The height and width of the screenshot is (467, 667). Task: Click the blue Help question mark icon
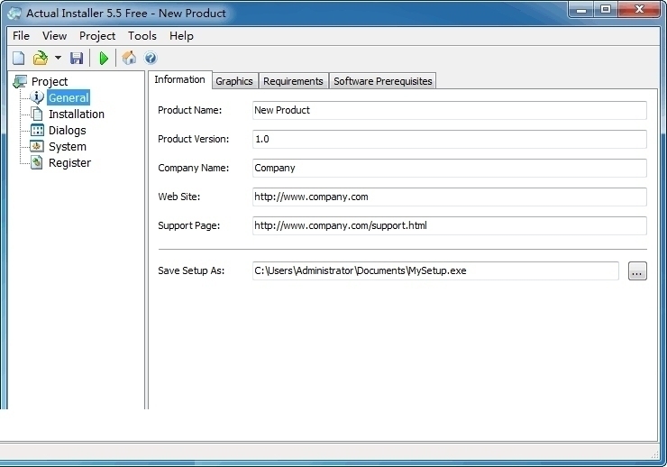click(151, 58)
